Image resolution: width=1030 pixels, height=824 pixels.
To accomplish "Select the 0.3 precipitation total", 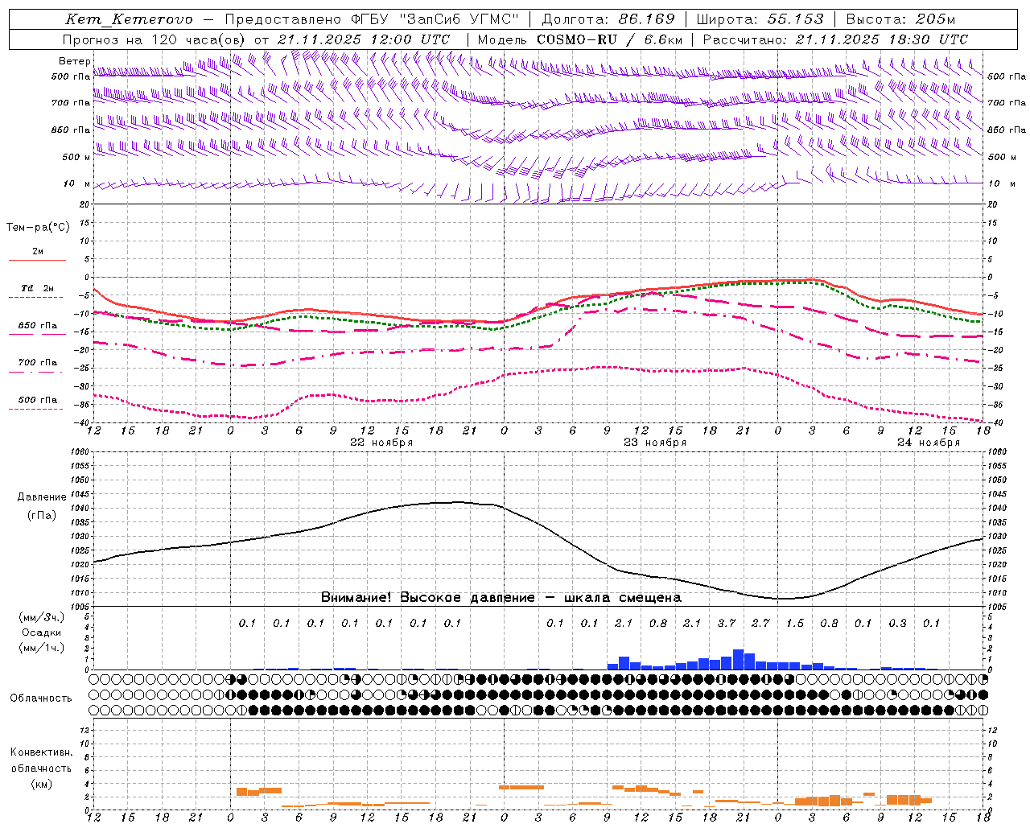I will point(897,624).
